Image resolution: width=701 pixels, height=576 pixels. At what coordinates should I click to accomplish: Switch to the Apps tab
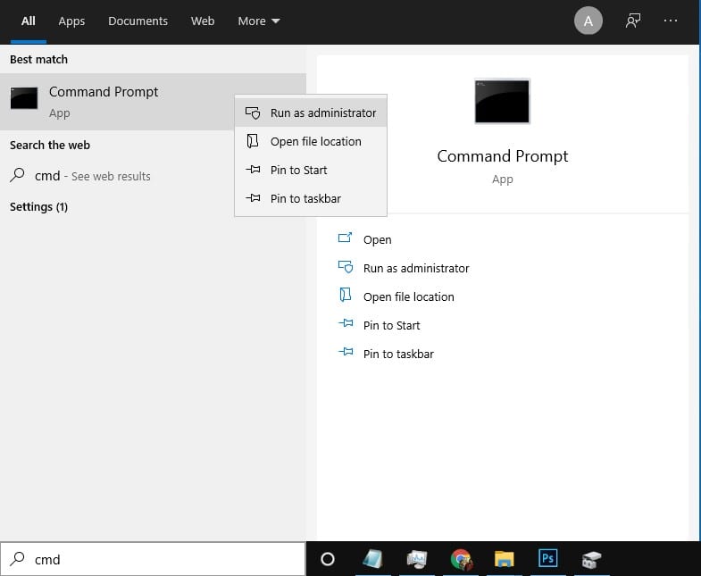tap(71, 21)
